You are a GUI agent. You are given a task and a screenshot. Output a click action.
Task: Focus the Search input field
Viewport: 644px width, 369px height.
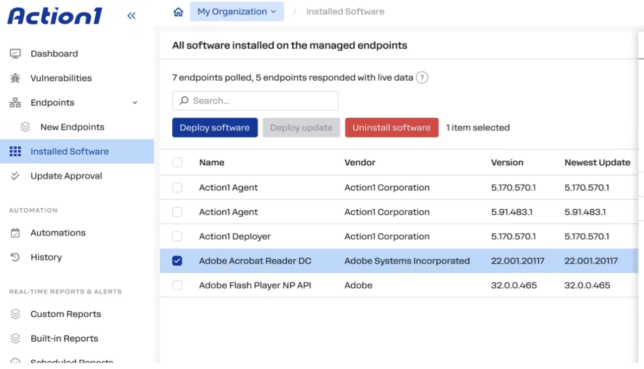(x=255, y=101)
